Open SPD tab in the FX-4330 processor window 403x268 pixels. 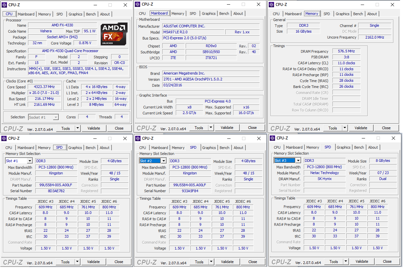click(x=60, y=14)
